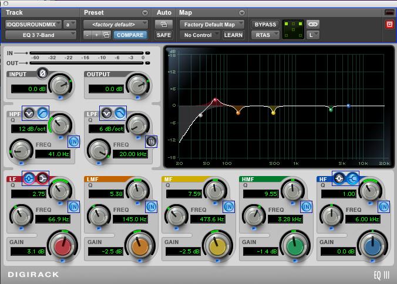397x284 pixels.
Task: Click the OUTPUT gain knob
Action: tap(138, 85)
